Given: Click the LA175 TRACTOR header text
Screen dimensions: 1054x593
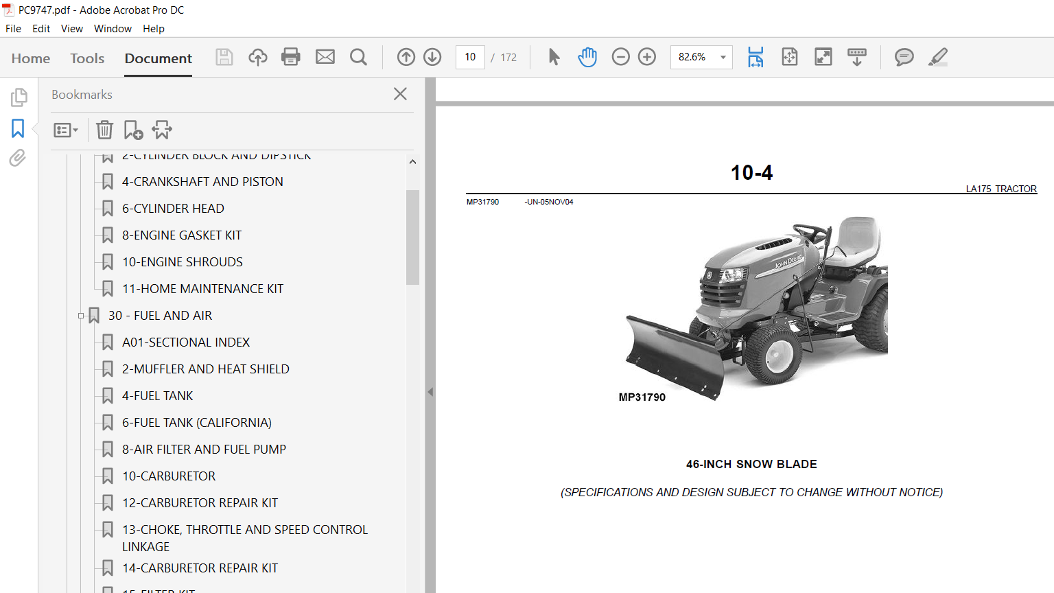Looking at the screenshot, I should 1001,189.
